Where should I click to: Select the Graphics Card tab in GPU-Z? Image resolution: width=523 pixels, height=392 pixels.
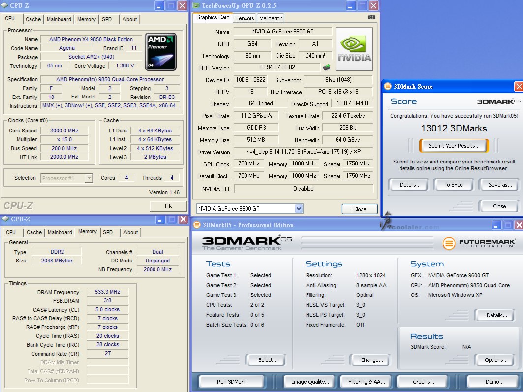pyautogui.click(x=213, y=17)
